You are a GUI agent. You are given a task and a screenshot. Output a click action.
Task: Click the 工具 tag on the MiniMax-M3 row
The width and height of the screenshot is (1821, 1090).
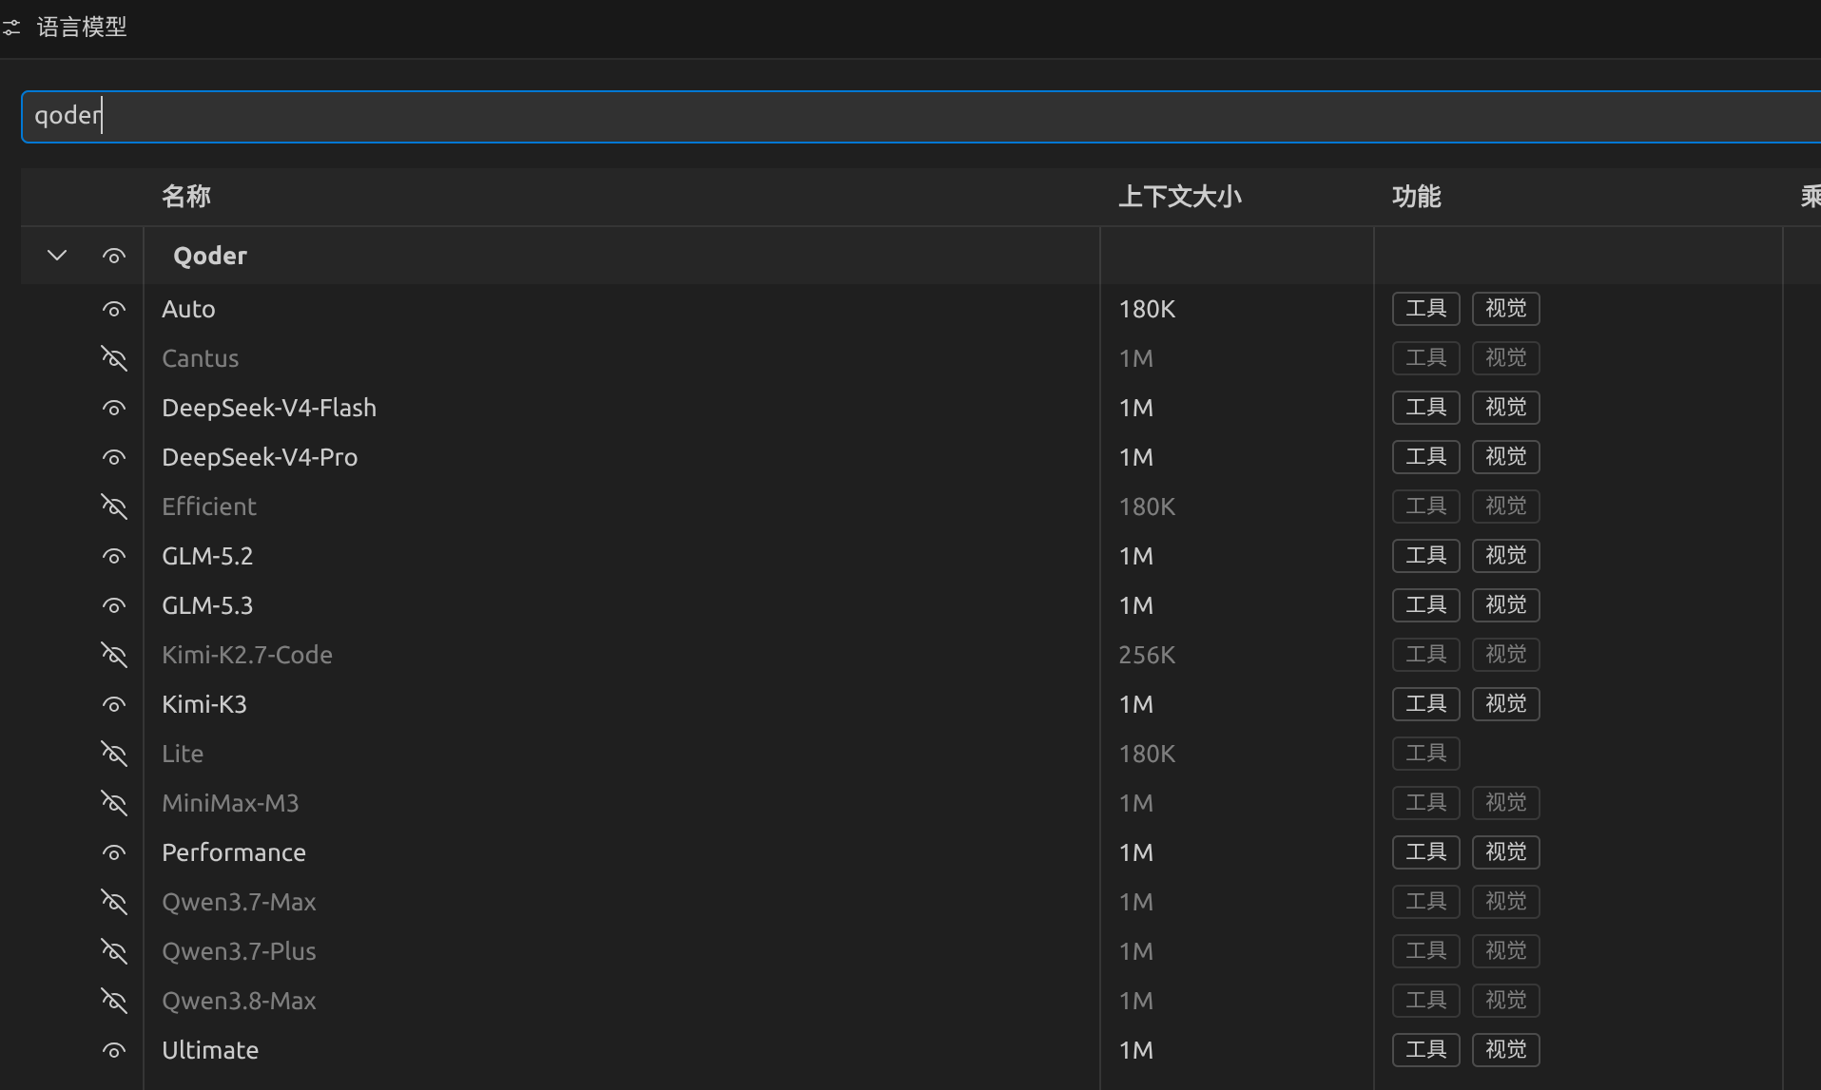point(1426,803)
